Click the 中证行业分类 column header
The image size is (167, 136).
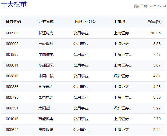coord(85,21)
